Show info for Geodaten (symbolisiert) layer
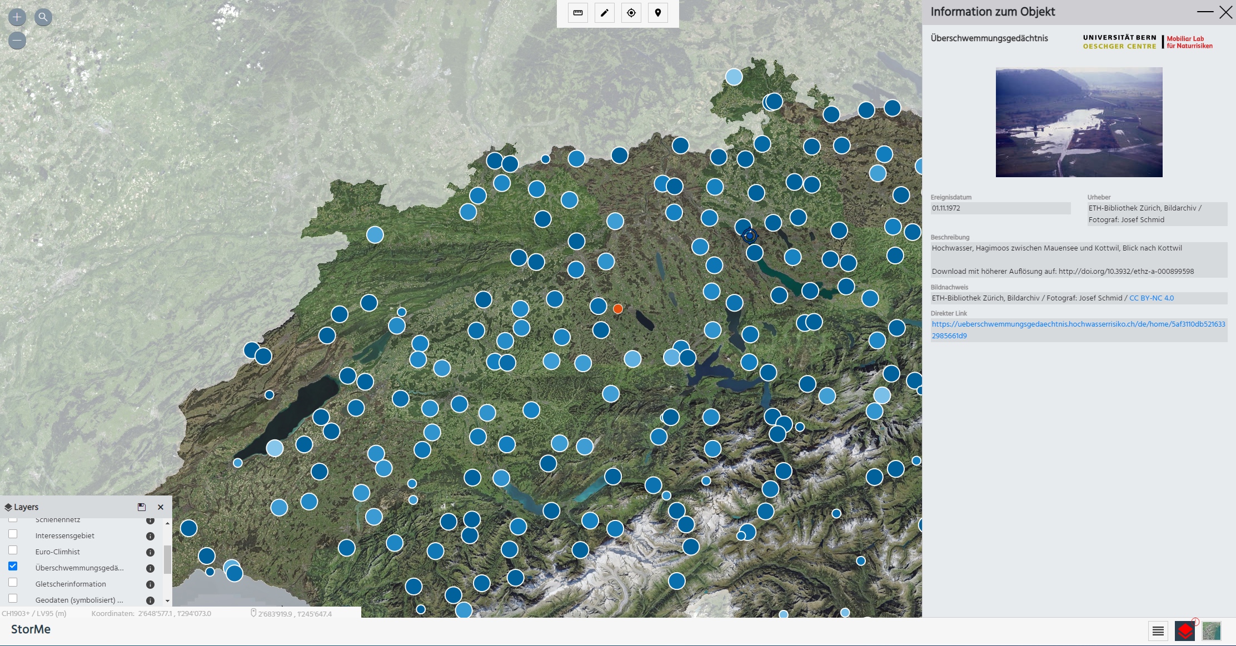Screen dimensions: 1236x646 click(150, 600)
